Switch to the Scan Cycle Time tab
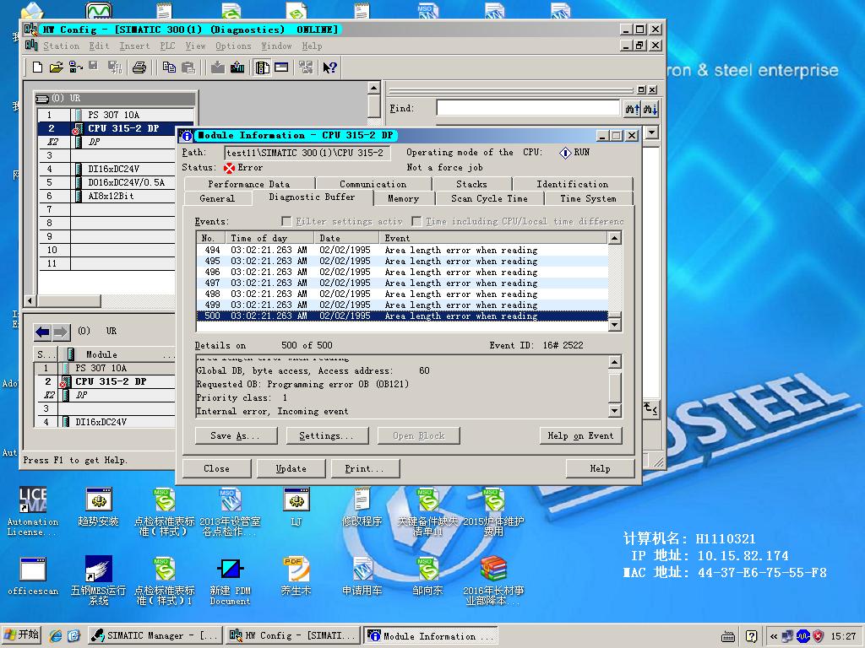Screen dimensions: 865x648 click(x=489, y=198)
